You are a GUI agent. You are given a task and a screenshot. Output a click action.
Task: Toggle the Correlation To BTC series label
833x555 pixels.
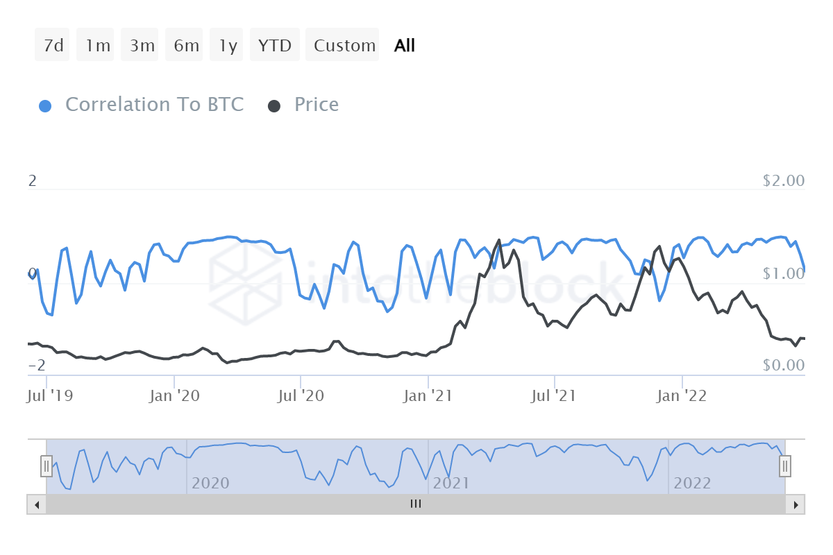(154, 105)
